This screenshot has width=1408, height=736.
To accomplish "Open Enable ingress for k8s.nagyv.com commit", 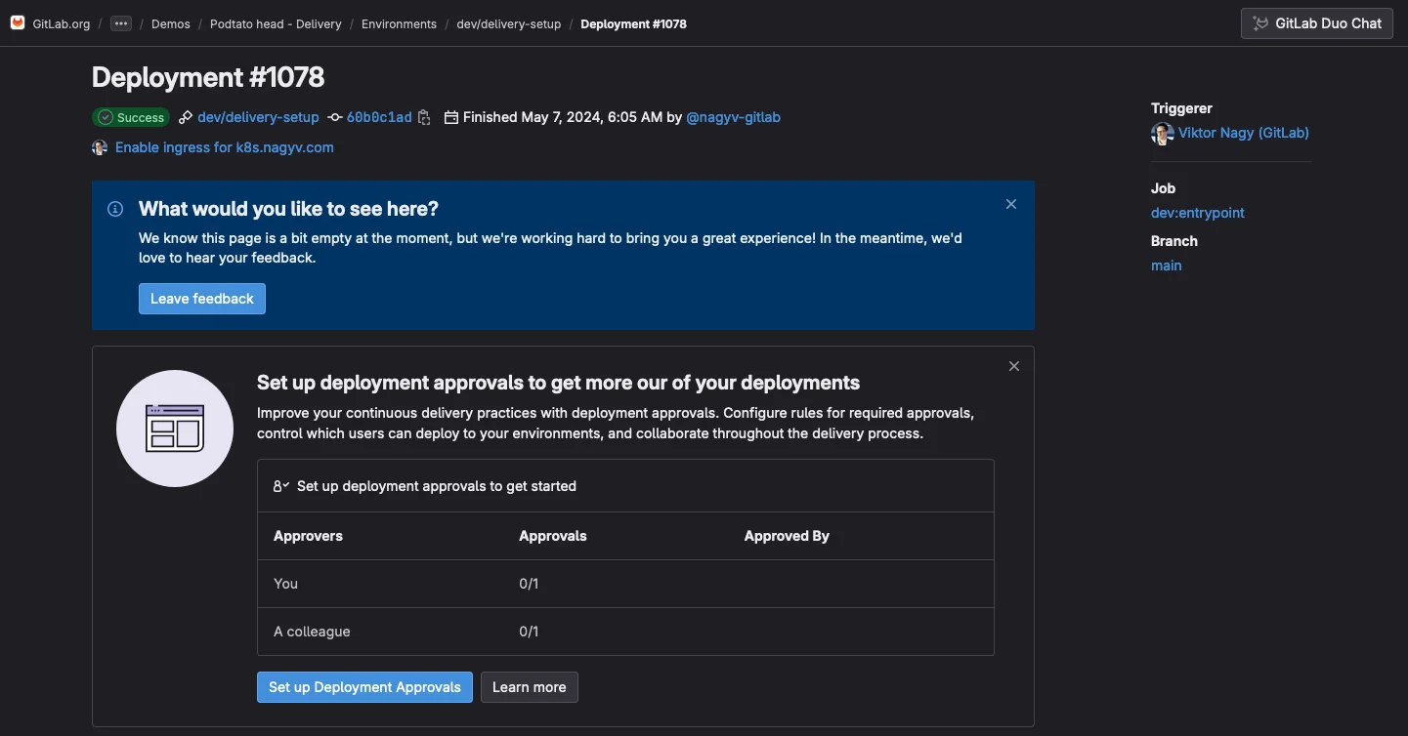I will coord(225,147).
